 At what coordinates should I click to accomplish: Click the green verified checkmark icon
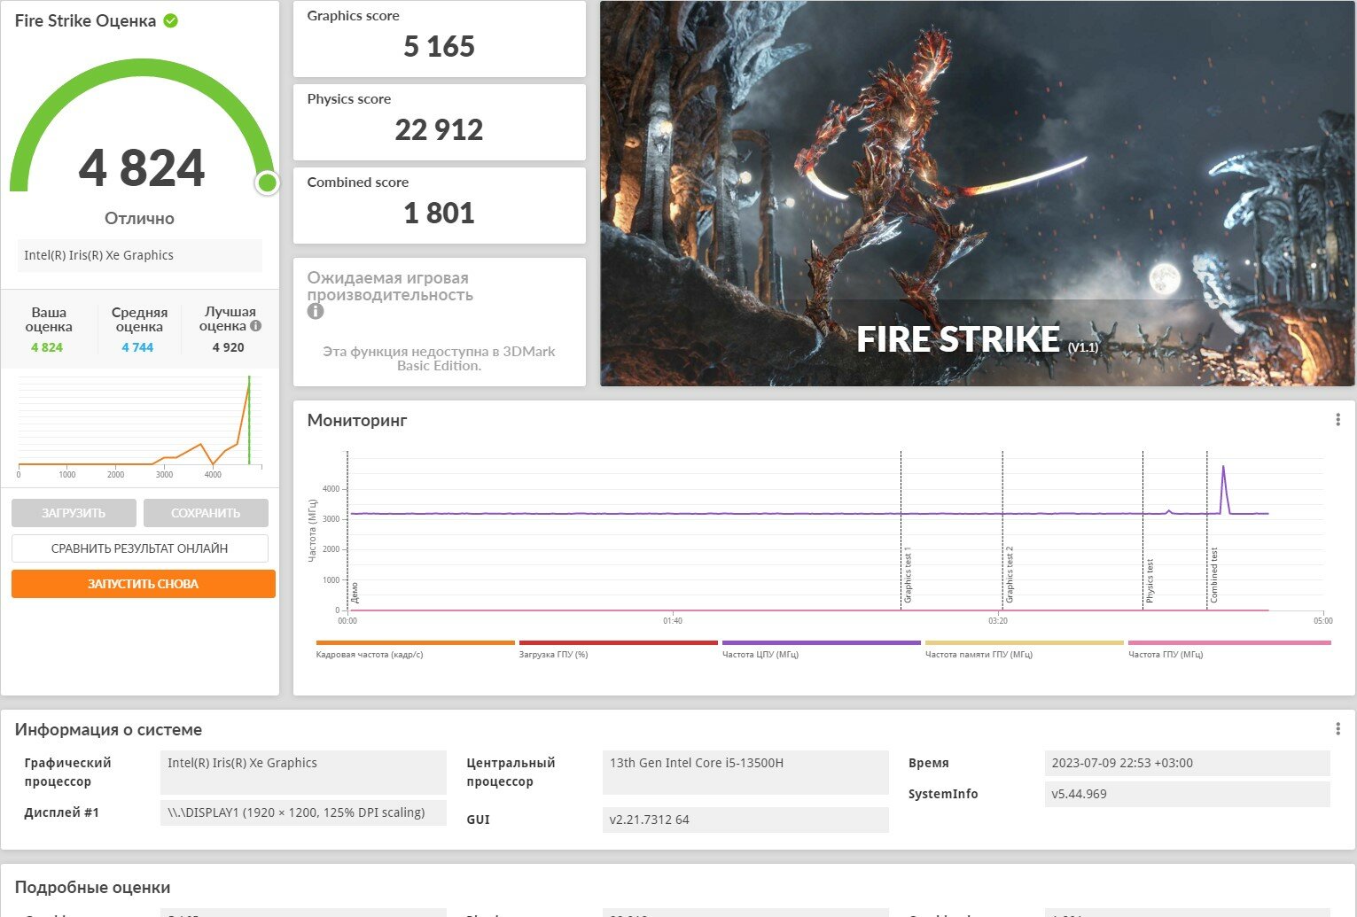tap(171, 20)
